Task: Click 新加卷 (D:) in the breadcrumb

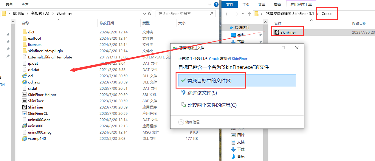Action: 40,13
